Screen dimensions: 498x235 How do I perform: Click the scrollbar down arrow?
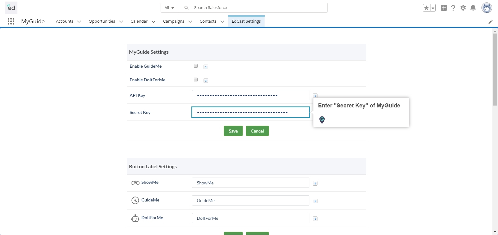tap(495, 232)
